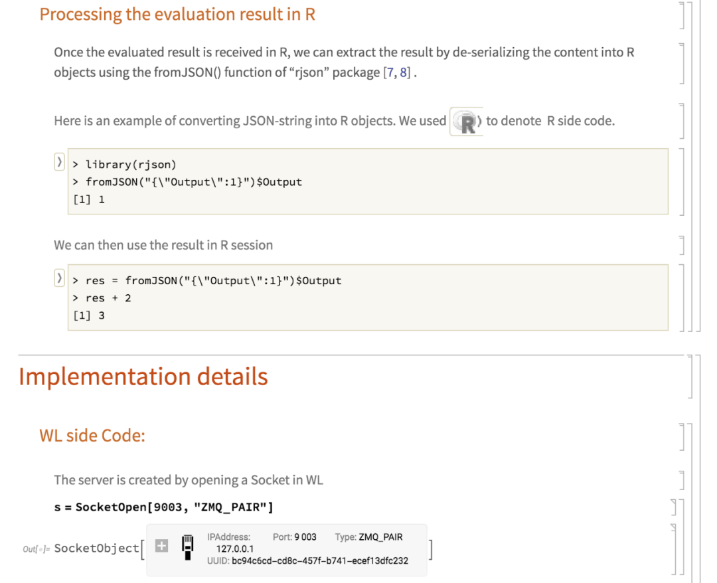Screen dimensions: 717x583
Task: Click the R logo icon in the text
Action: pos(467,122)
